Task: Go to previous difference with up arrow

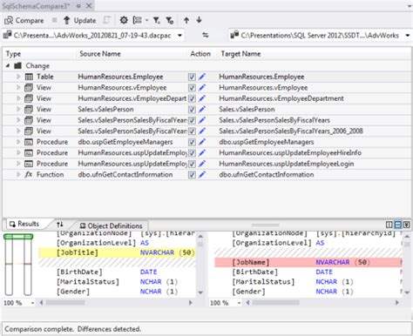Action: [x=186, y=20]
